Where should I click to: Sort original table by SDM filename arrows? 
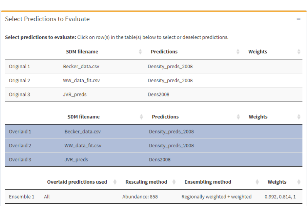click(x=140, y=52)
